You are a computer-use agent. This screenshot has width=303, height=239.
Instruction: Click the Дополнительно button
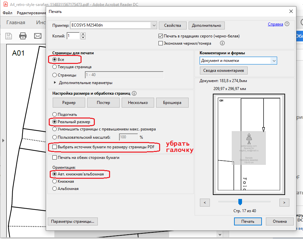(x=207, y=25)
